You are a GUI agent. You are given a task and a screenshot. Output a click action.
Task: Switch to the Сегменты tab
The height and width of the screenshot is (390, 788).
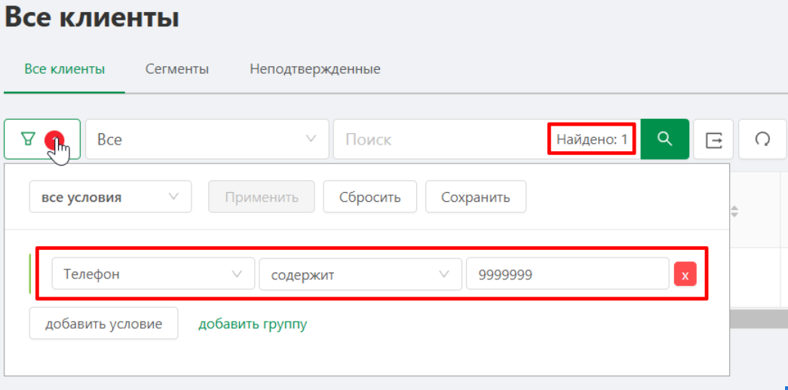[x=177, y=69]
